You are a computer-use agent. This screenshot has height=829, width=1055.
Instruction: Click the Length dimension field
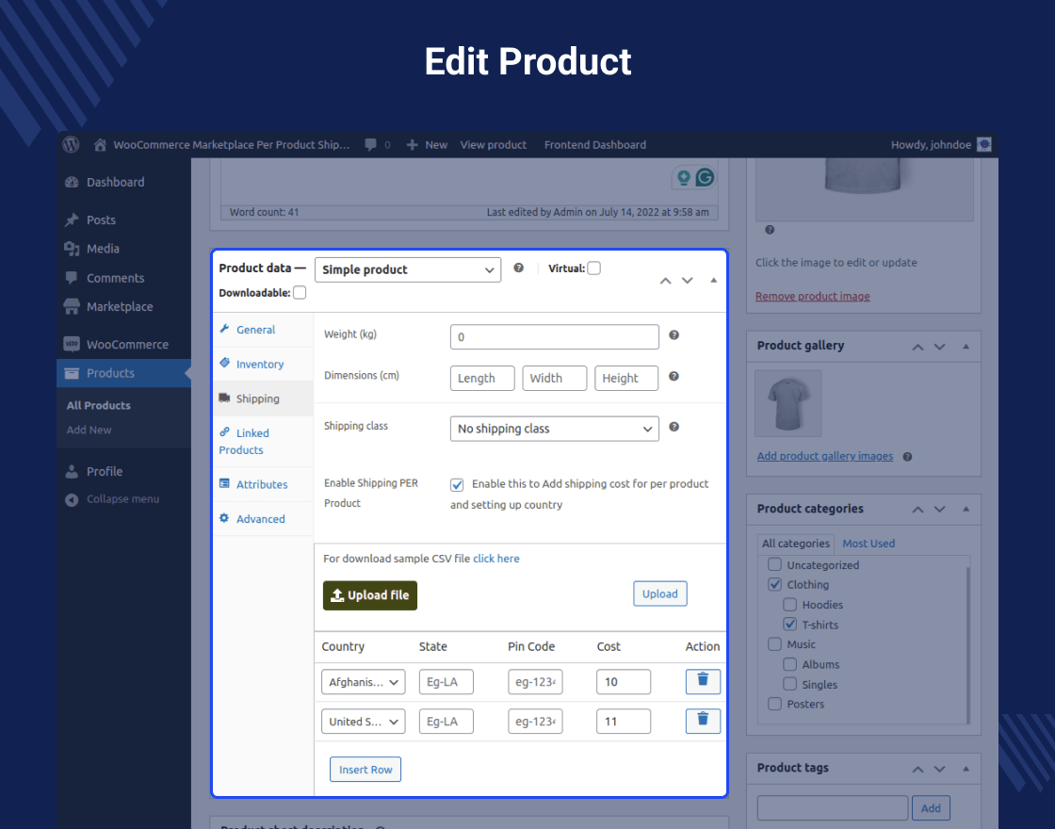click(x=482, y=378)
